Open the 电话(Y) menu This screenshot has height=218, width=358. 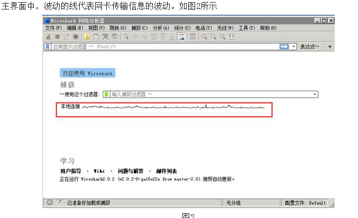tap(204, 28)
